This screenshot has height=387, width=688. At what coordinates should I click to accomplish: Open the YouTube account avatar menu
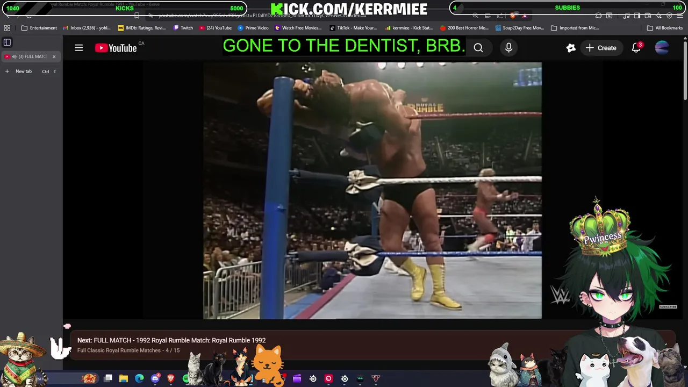click(x=662, y=48)
